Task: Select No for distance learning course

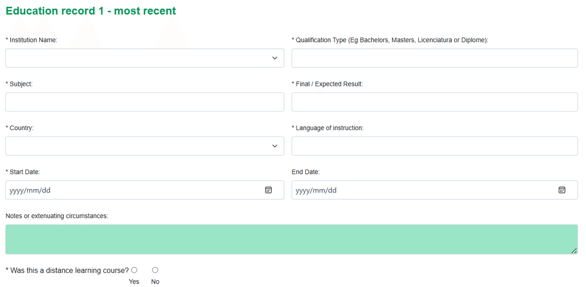Action: click(155, 270)
